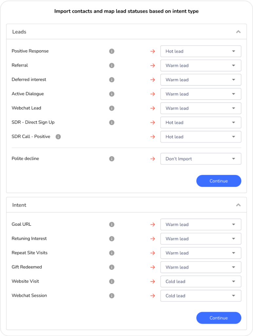253x336 pixels.
Task: Open the Website Visit Cold lead dropdown
Action: 201,282
